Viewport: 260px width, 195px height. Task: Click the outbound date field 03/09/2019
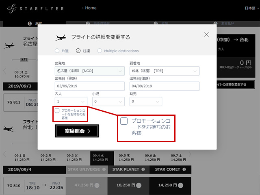pos(89,86)
